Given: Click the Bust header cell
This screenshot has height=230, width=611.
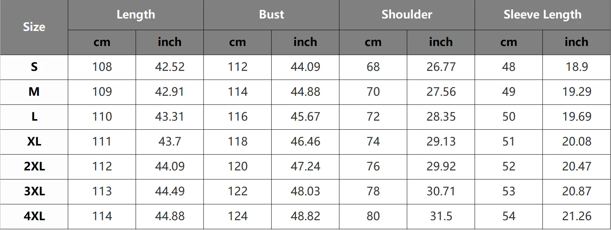Looking at the screenshot, I should coord(271,15).
